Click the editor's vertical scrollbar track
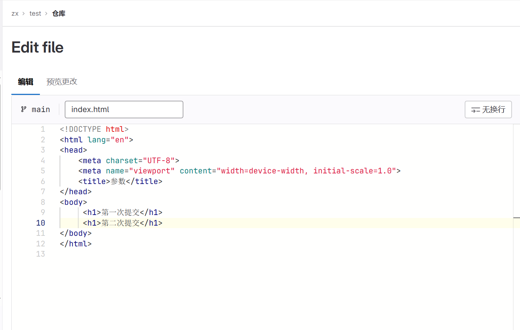This screenshot has height=330, width=520. [x=516, y=226]
